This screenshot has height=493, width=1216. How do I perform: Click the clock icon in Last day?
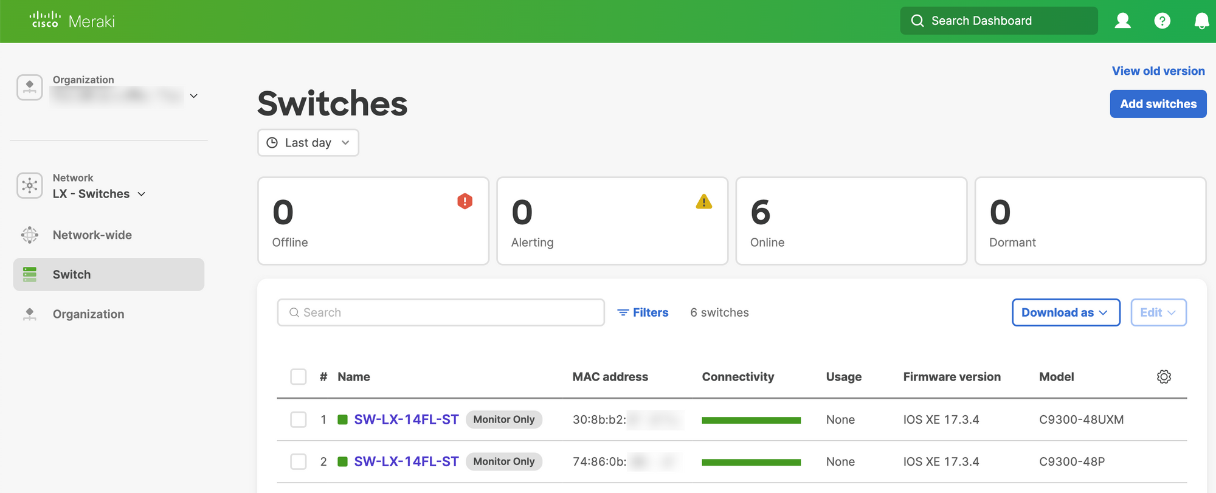coord(272,142)
